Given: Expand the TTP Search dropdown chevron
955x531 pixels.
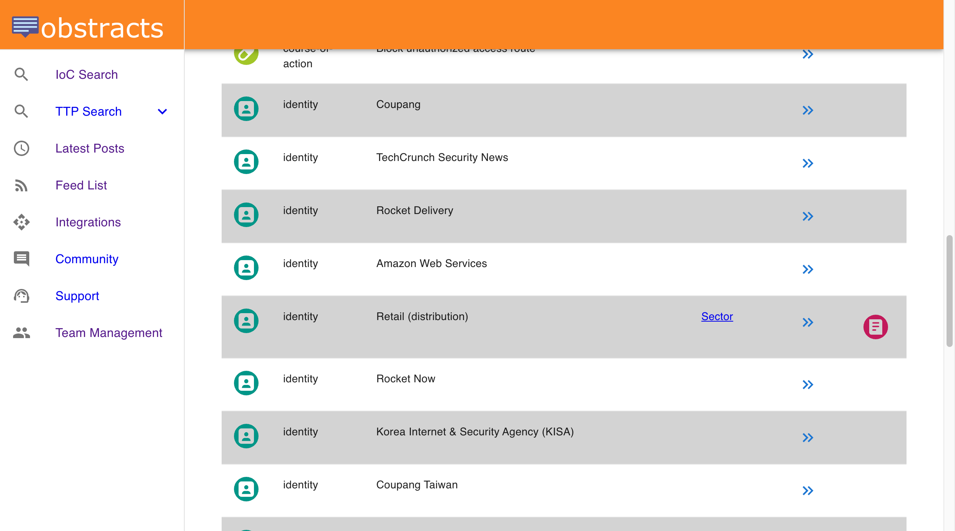Looking at the screenshot, I should point(162,111).
